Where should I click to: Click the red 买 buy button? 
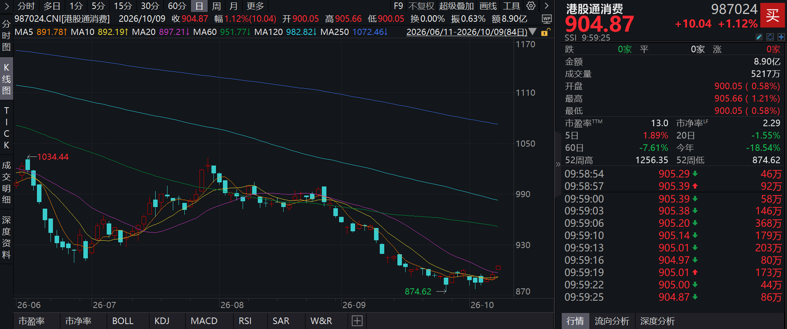tap(773, 15)
